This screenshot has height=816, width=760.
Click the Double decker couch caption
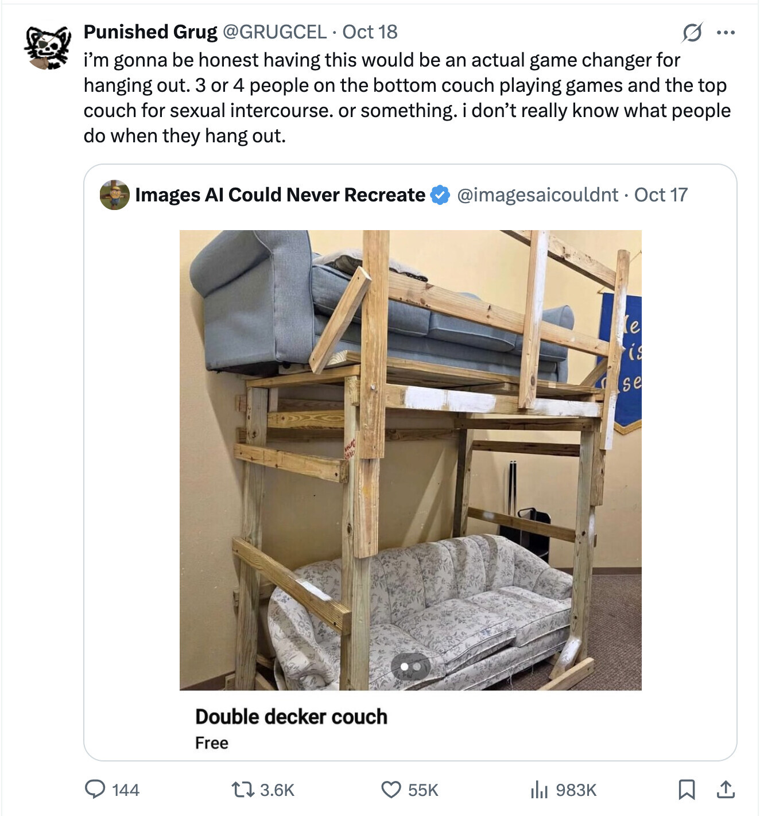coord(291,717)
